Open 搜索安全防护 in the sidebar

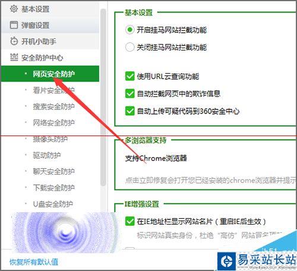coord(54,106)
